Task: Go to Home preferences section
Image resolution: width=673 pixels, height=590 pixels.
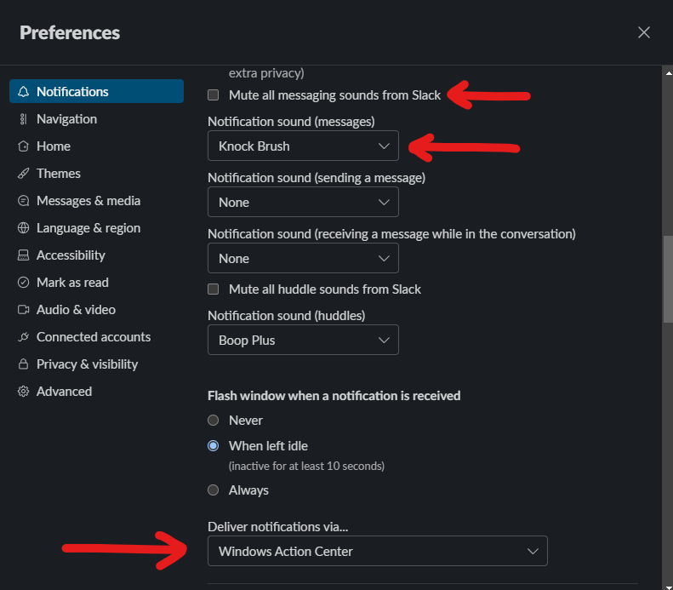Action: (x=97, y=146)
